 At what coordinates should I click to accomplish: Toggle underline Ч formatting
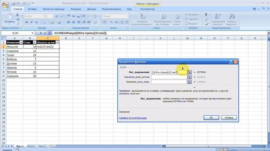(x=36, y=22)
